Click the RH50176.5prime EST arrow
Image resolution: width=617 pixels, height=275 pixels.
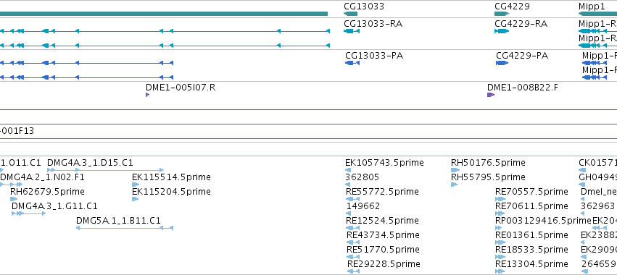coord(455,170)
